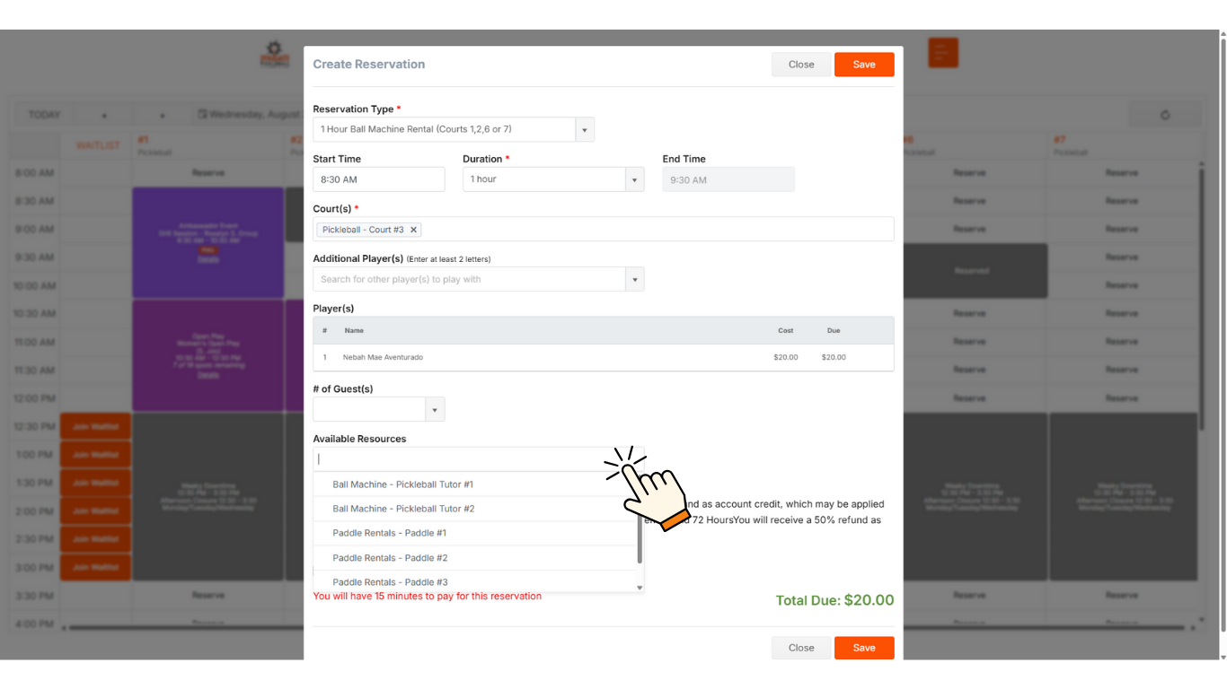This screenshot has height=689, width=1227.
Task: Click the Additional Players dropdown arrow
Action: tap(635, 279)
